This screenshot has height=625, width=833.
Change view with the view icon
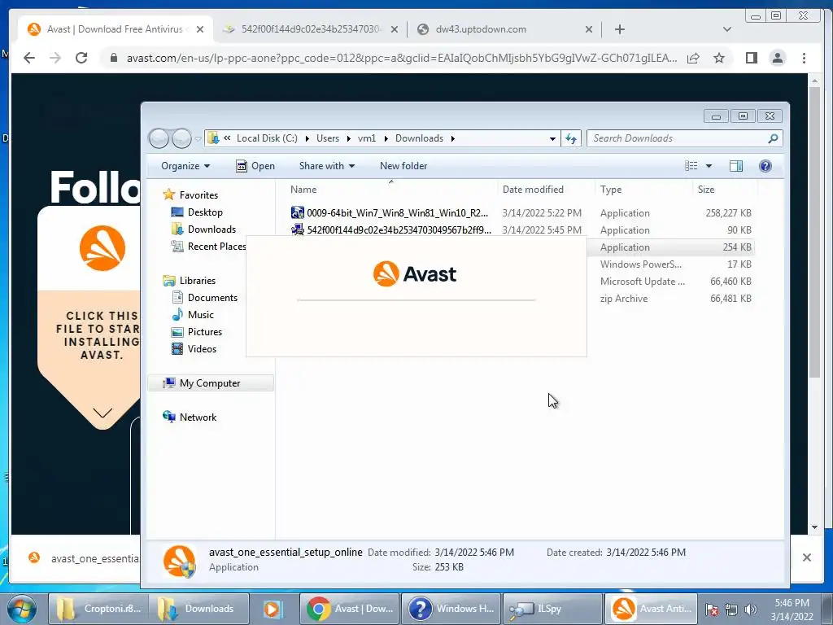pos(691,166)
